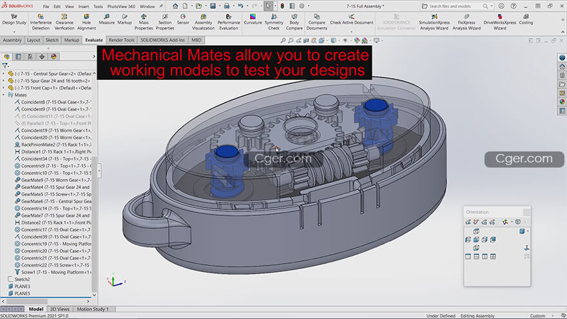Viewport: 567px width, 319px height.
Task: Add a Sensor
Action: 183,19
